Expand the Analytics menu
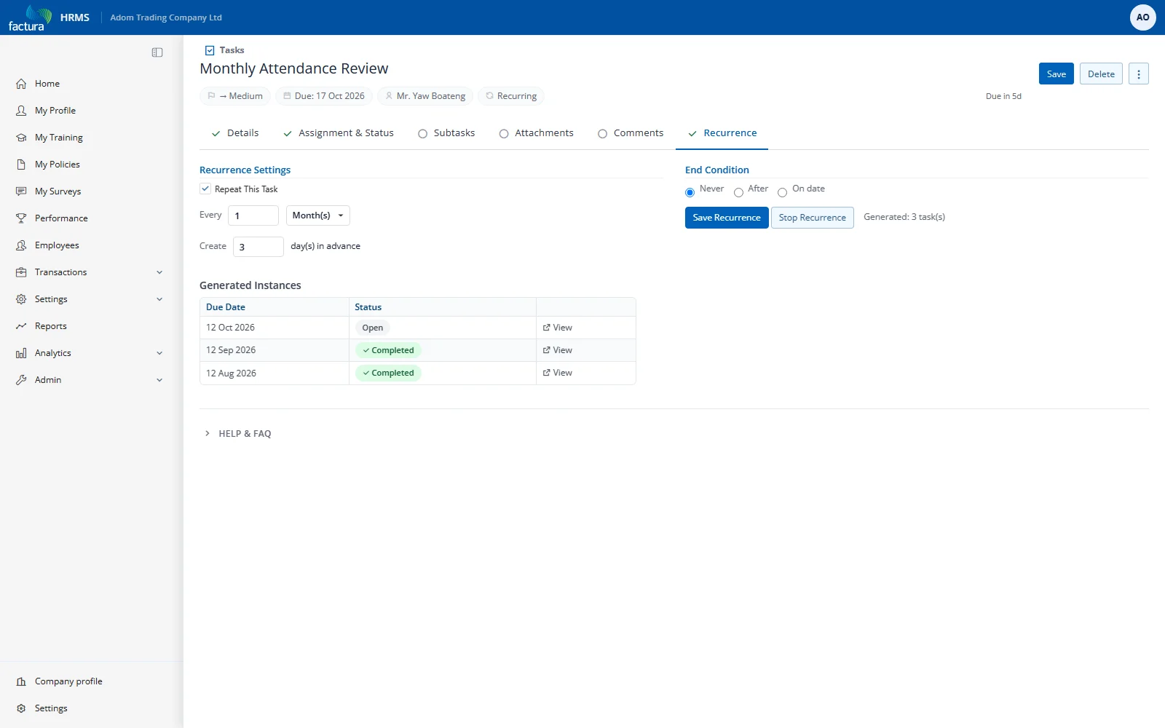The height and width of the screenshot is (728, 1165). [x=91, y=353]
